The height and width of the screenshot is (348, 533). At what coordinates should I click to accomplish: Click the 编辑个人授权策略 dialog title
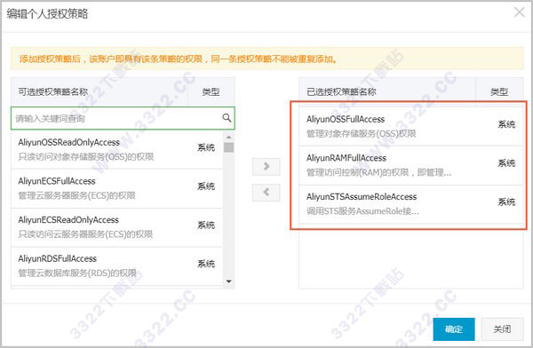coord(47,14)
